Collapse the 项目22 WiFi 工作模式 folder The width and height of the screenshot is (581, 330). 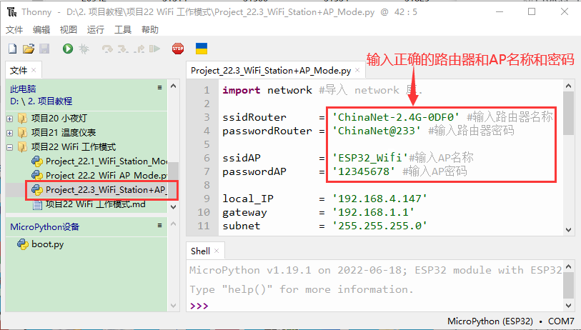10,147
